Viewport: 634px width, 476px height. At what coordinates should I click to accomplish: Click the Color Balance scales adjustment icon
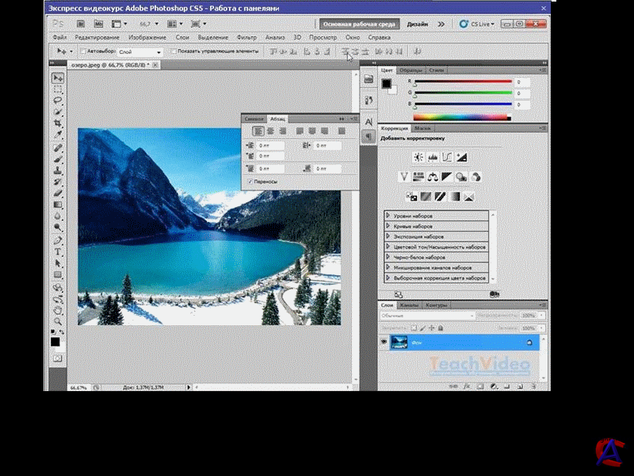[433, 176]
